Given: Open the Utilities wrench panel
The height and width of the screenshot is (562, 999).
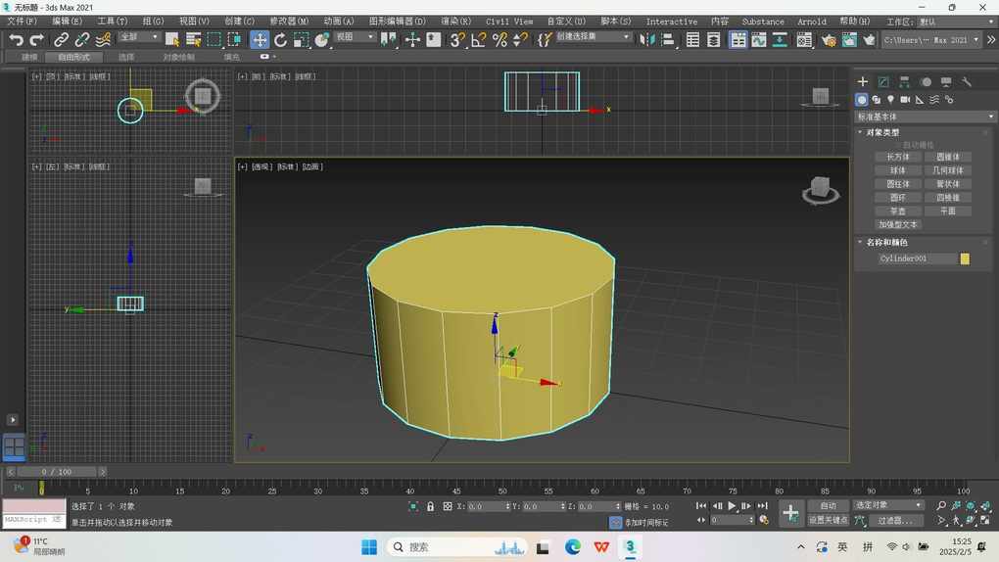Looking at the screenshot, I should click(x=967, y=82).
